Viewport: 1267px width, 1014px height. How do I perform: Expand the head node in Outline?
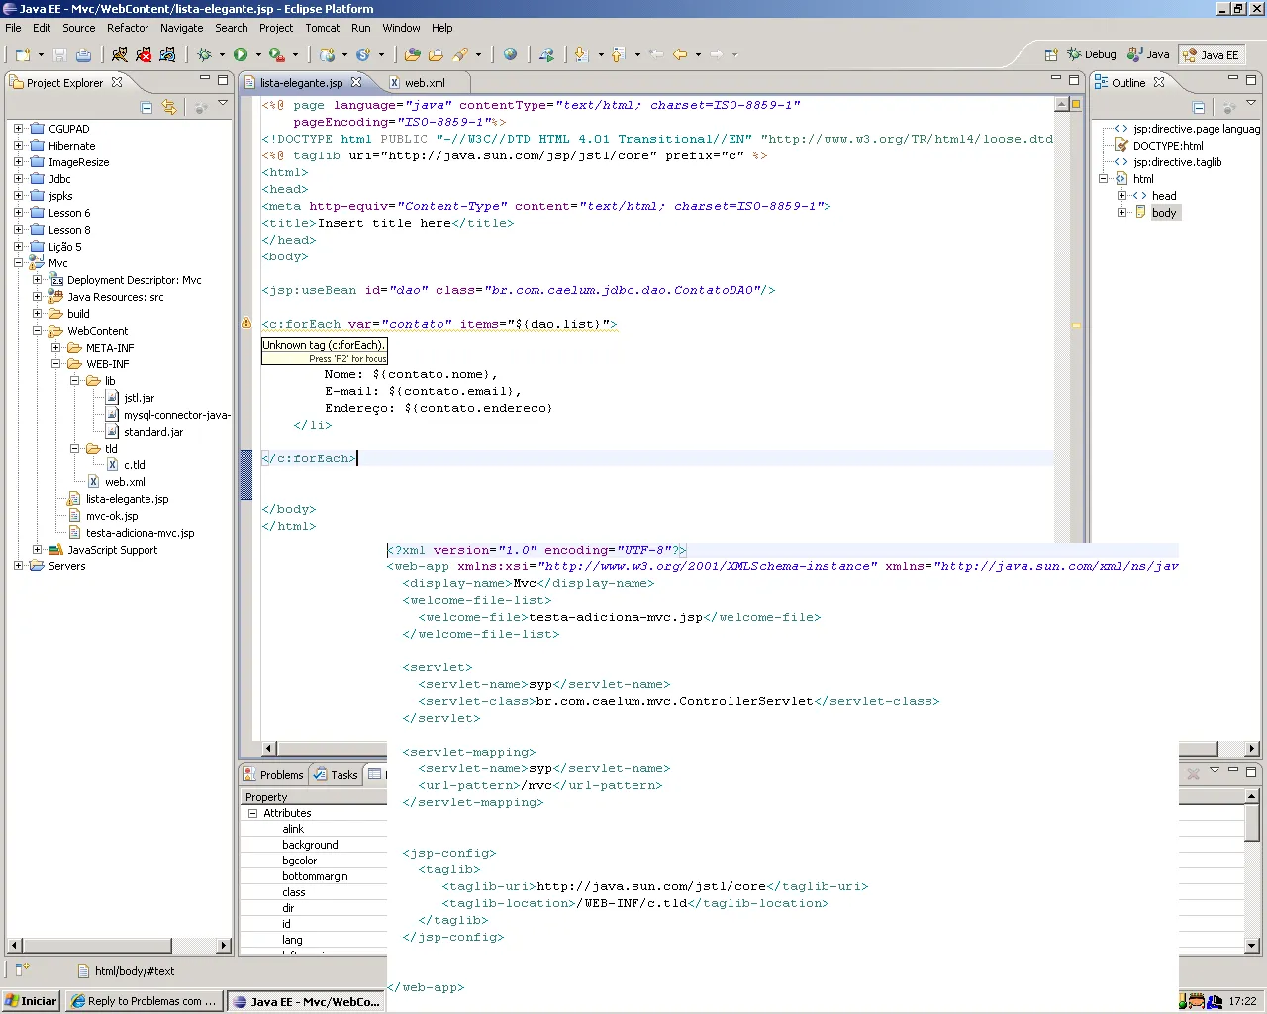coord(1121,196)
